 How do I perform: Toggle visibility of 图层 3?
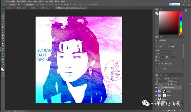tap(156, 92)
